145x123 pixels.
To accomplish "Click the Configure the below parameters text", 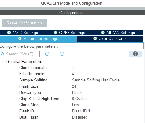I will pyautogui.click(x=29, y=46).
